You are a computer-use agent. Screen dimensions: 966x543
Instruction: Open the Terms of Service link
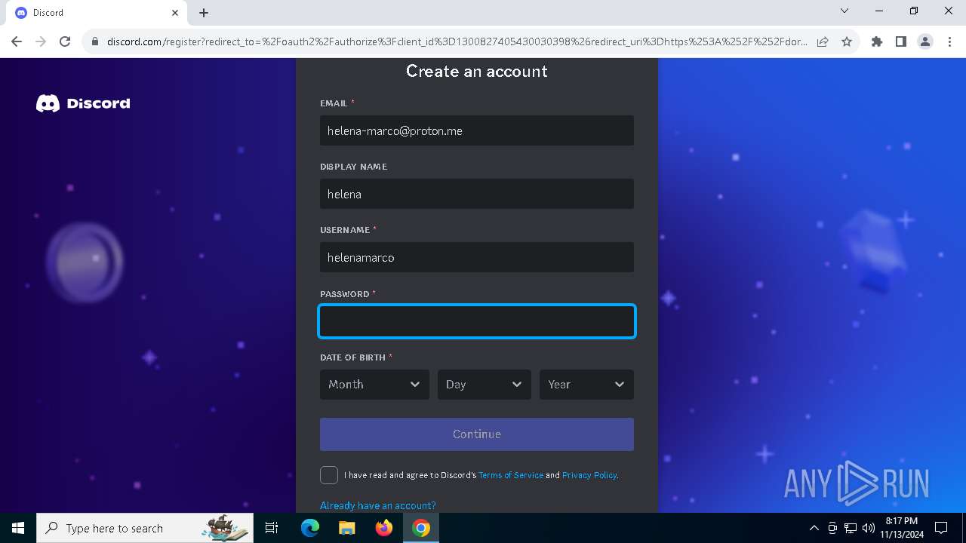point(511,475)
